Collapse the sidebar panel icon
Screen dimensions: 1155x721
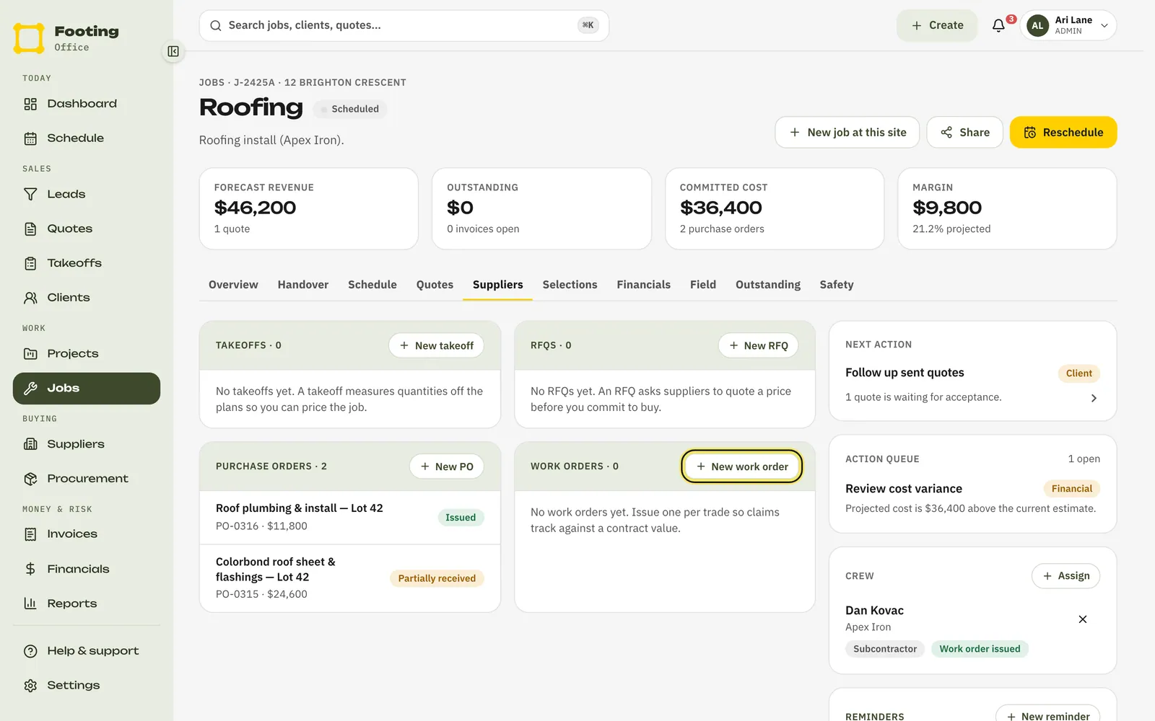[x=173, y=51]
